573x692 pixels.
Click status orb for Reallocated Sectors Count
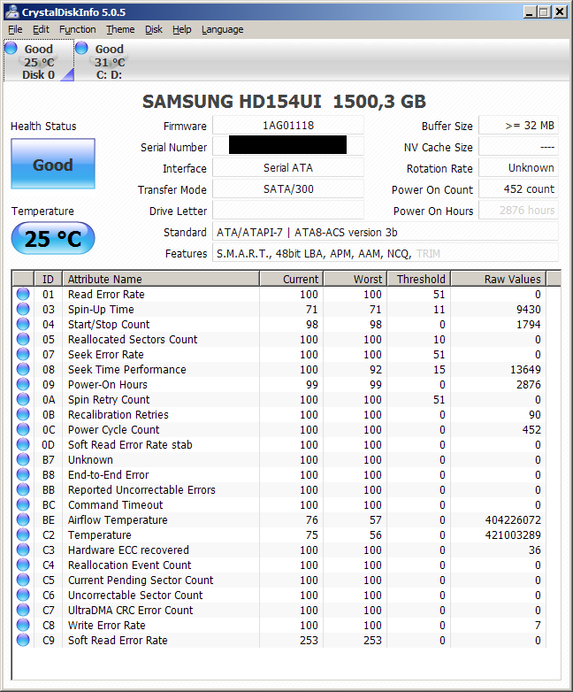(x=23, y=339)
